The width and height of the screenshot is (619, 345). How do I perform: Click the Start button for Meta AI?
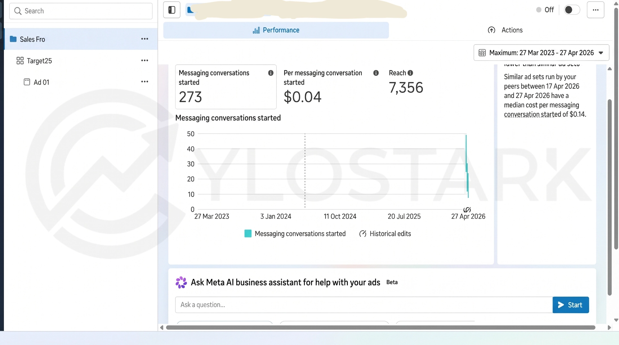(x=571, y=305)
